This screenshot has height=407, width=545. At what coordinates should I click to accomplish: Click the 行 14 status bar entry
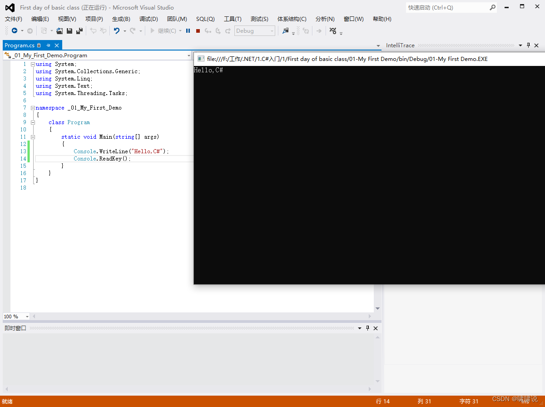[383, 401]
